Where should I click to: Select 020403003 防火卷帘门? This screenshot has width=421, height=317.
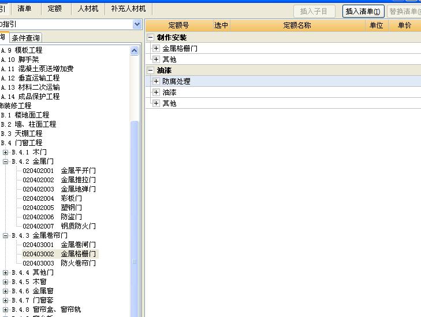coord(59,263)
